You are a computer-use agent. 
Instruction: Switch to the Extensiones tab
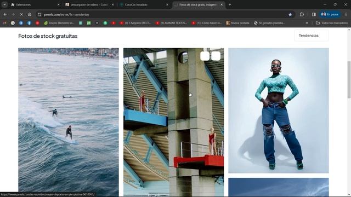pyautogui.click(x=35, y=5)
